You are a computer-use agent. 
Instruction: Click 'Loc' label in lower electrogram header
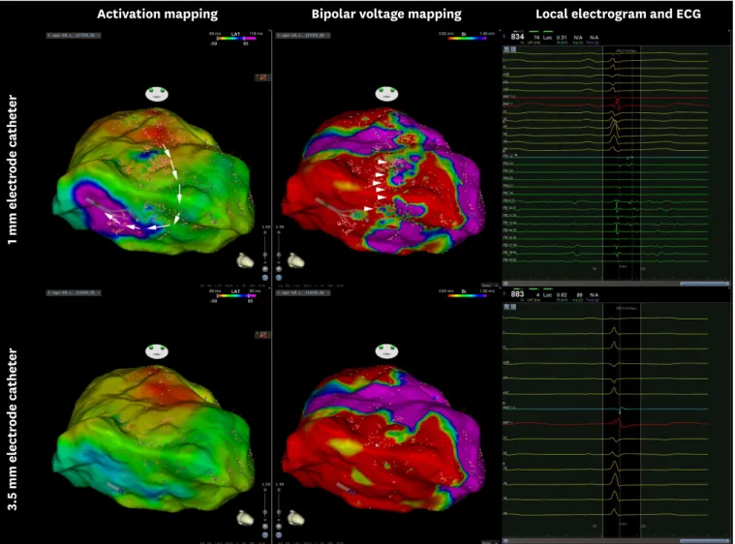coord(547,294)
